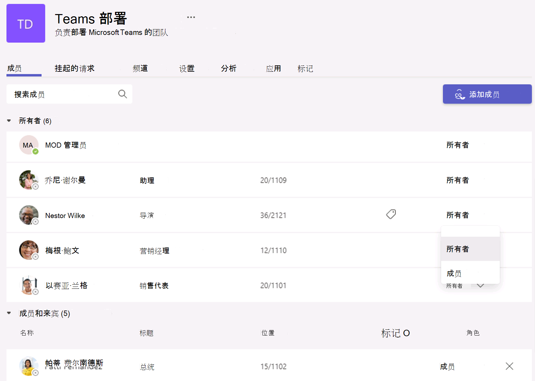
Task: Open 成员 role dropdown for 帕蒂·费尔南德斯
Action: pyautogui.click(x=447, y=366)
